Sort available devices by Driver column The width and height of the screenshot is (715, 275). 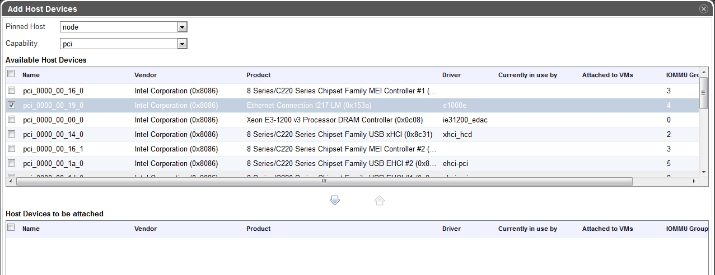(x=451, y=75)
